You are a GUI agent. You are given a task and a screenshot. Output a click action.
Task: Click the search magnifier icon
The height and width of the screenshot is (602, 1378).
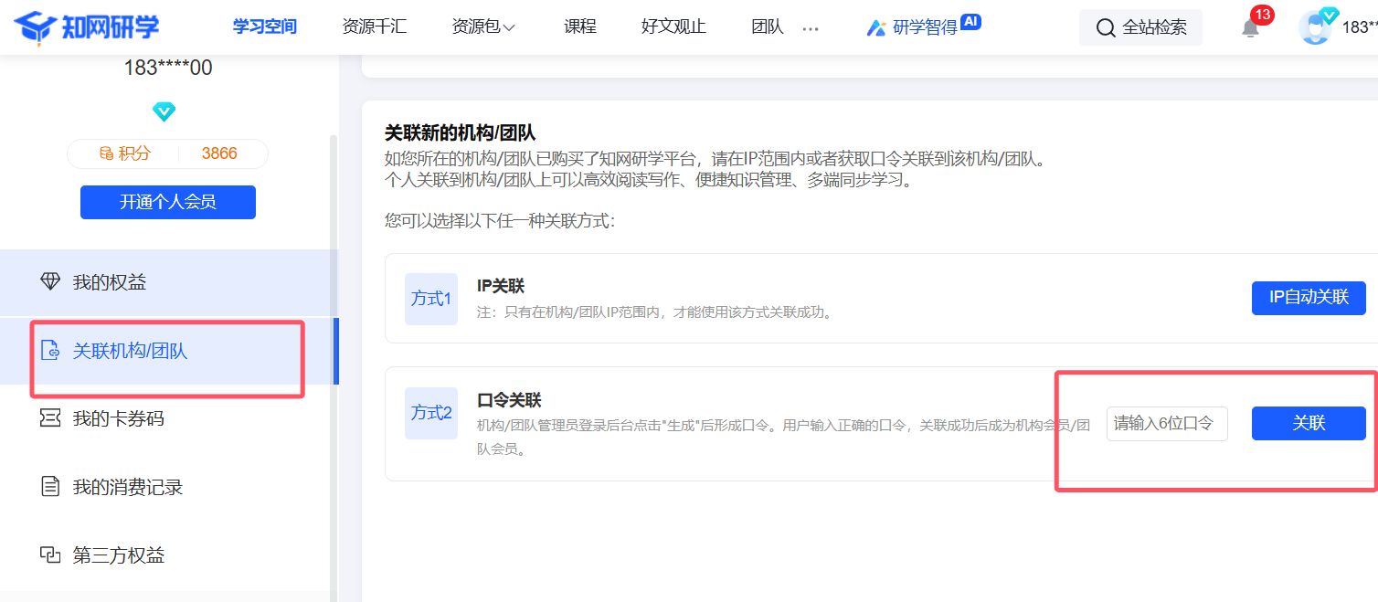[x=1106, y=28]
